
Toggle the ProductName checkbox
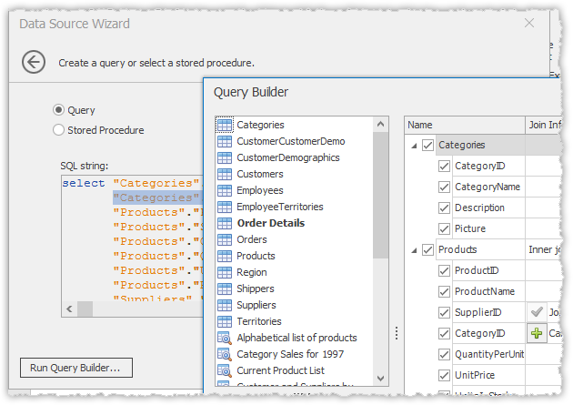click(444, 292)
